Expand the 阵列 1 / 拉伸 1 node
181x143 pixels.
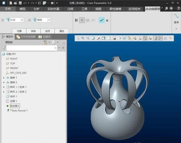4,87
